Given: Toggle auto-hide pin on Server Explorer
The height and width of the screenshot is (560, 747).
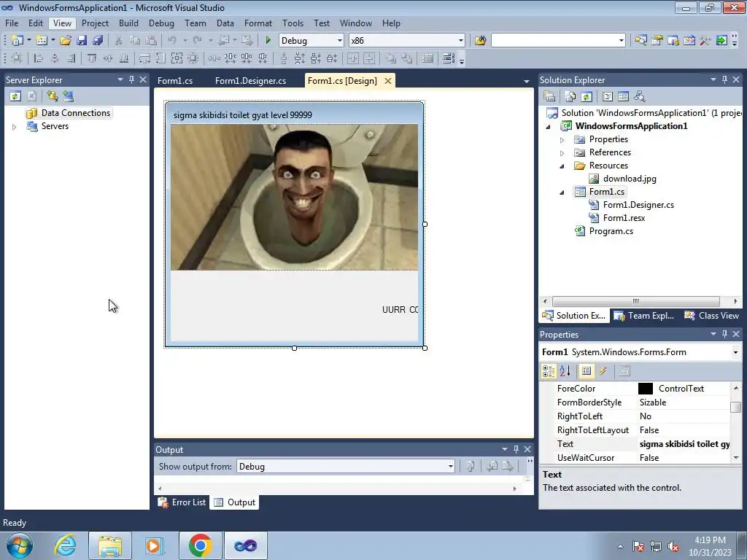Looking at the screenshot, I should coord(131,79).
